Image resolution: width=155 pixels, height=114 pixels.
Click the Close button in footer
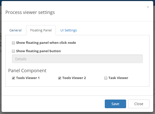click(x=139, y=104)
